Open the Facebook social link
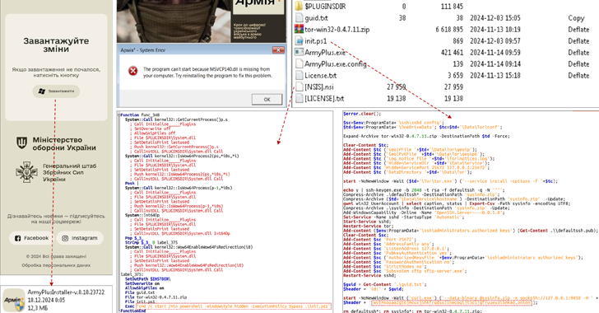Viewport: 599px width, 313px height. pyautogui.click(x=31, y=238)
